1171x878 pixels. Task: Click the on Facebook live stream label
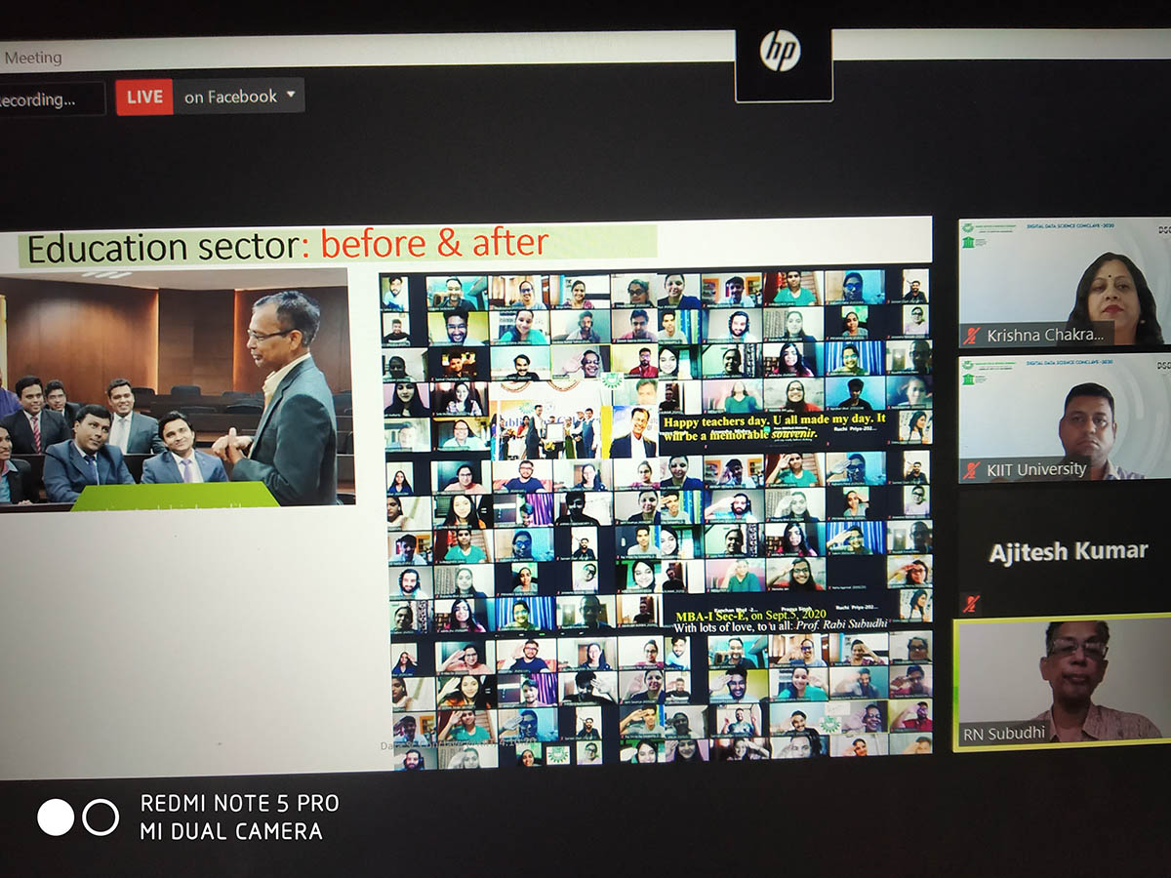(230, 97)
